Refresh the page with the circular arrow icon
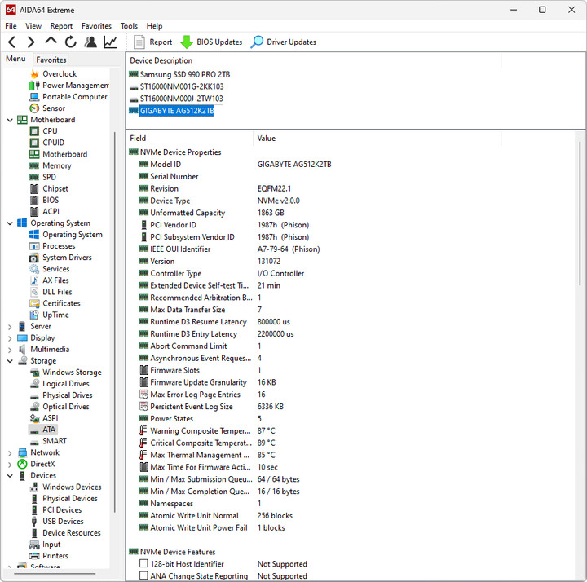 [x=70, y=42]
